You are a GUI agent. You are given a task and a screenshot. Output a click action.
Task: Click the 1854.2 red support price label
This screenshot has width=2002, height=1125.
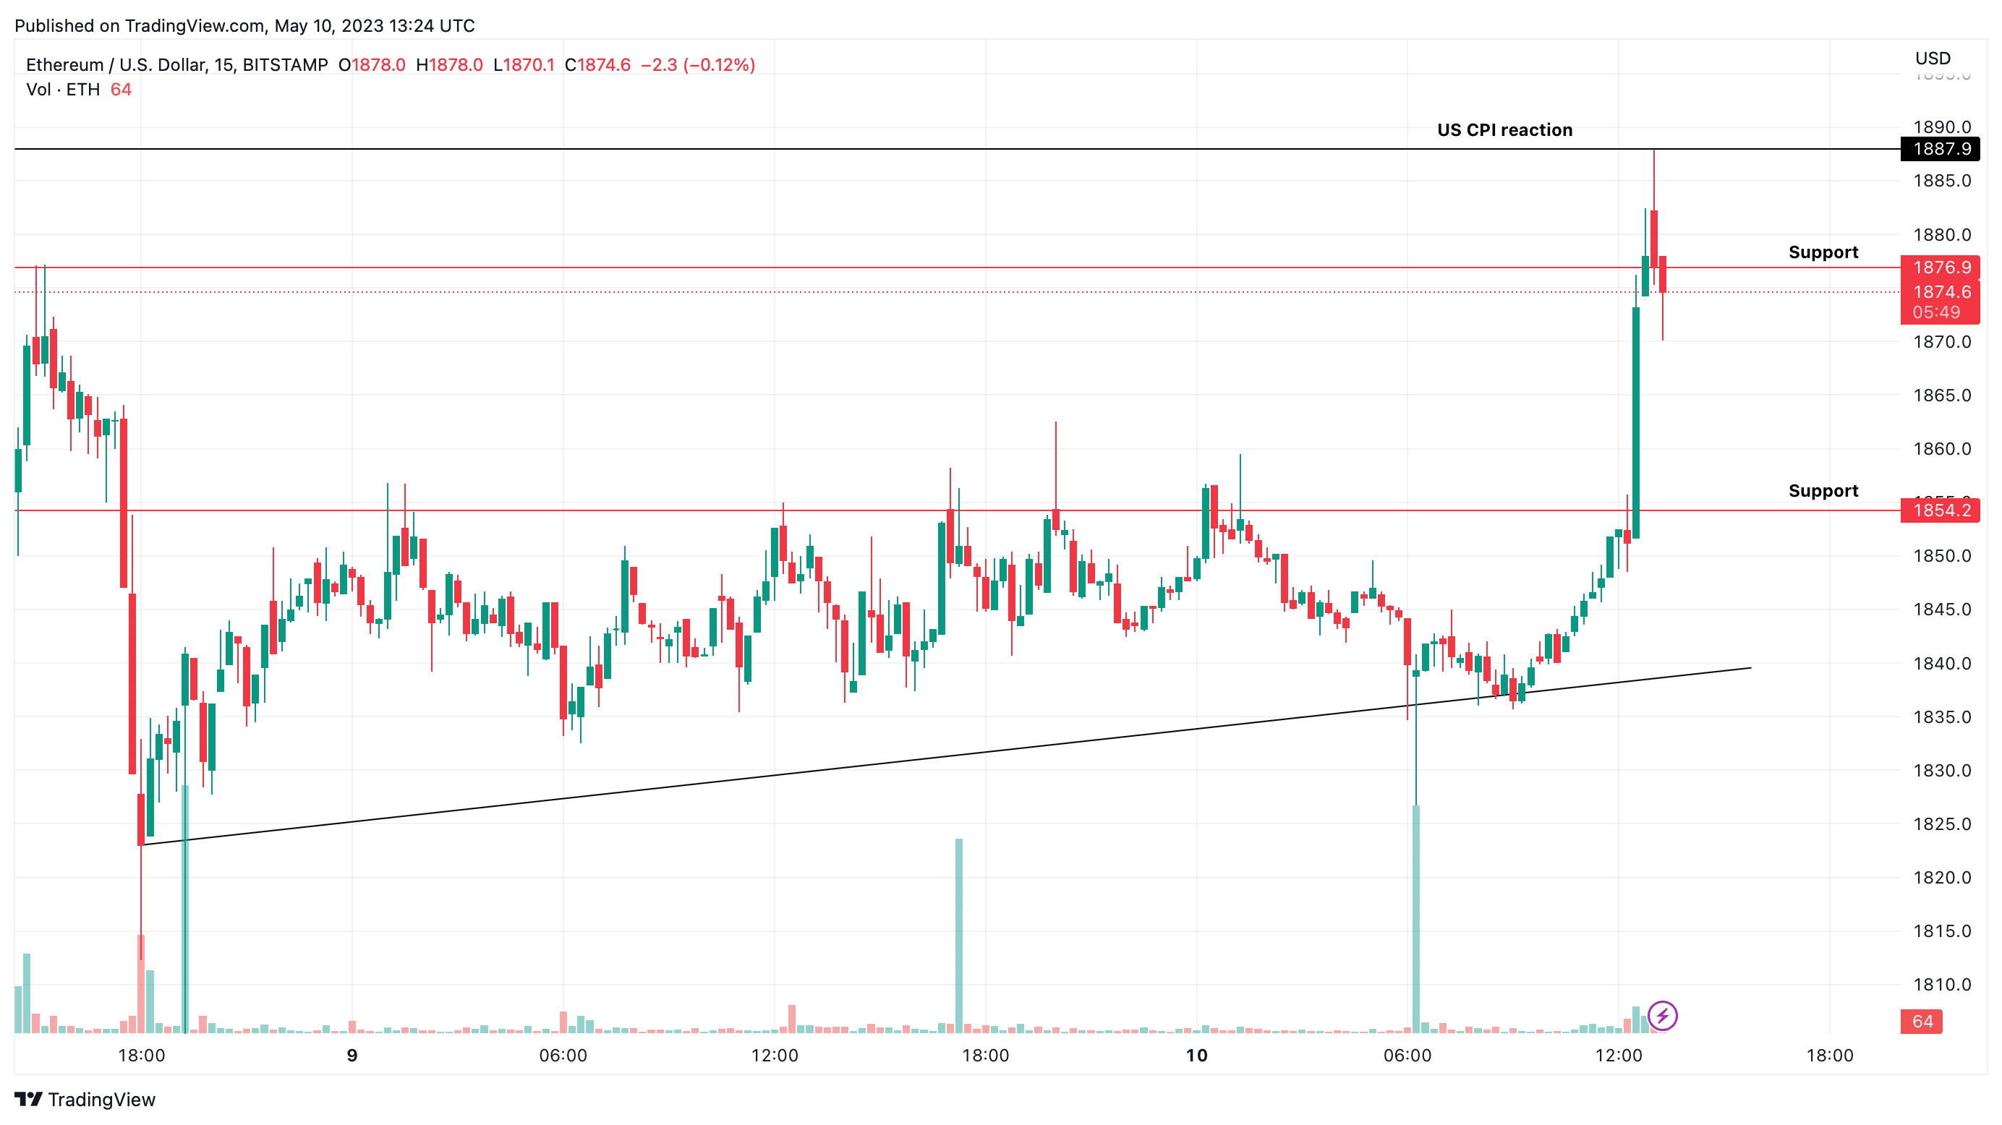click(x=1941, y=510)
